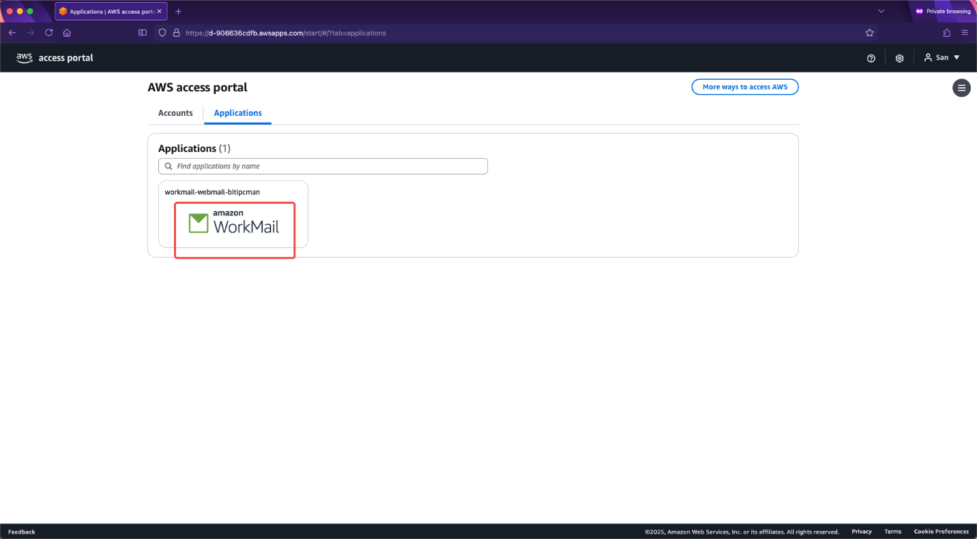977x539 pixels.
Task: Close the AWS access portal tab
Action: pyautogui.click(x=160, y=12)
